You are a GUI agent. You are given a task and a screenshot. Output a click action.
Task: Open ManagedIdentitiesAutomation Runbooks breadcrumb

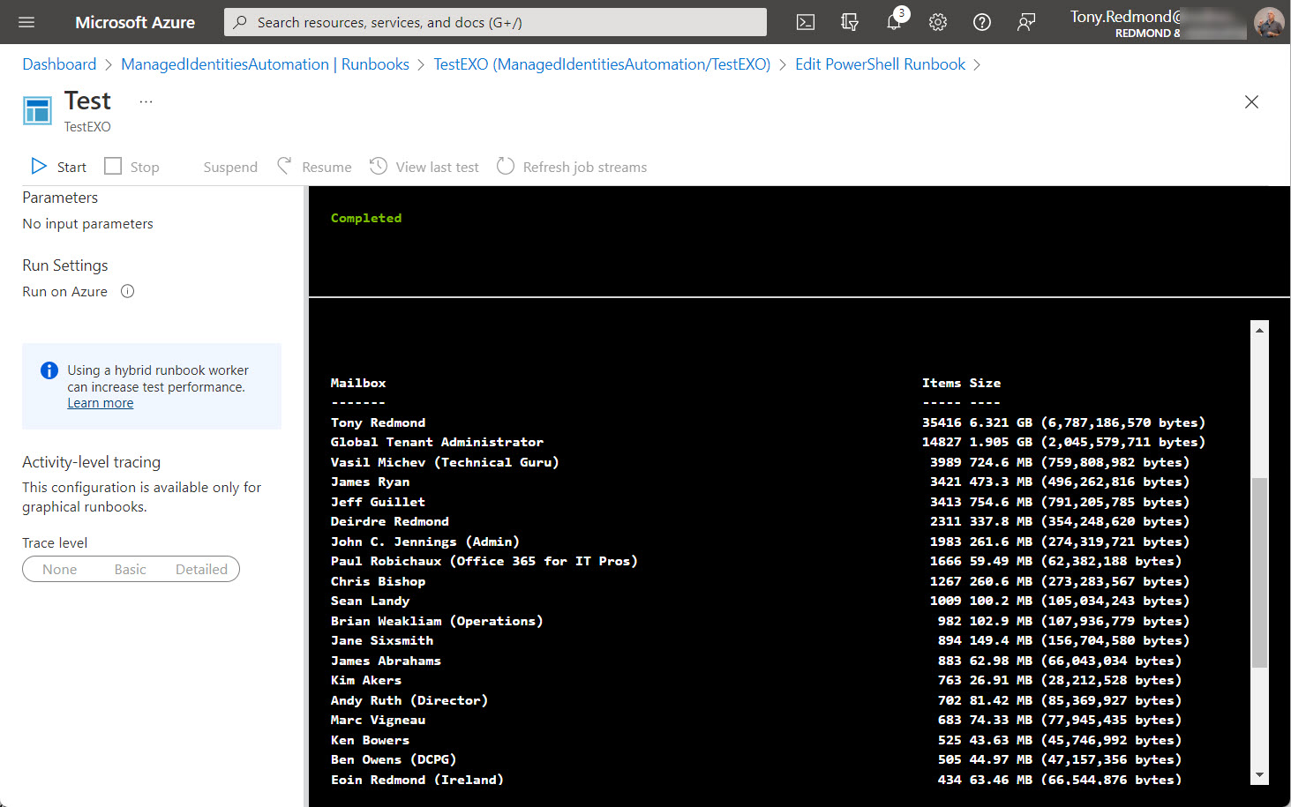click(265, 64)
